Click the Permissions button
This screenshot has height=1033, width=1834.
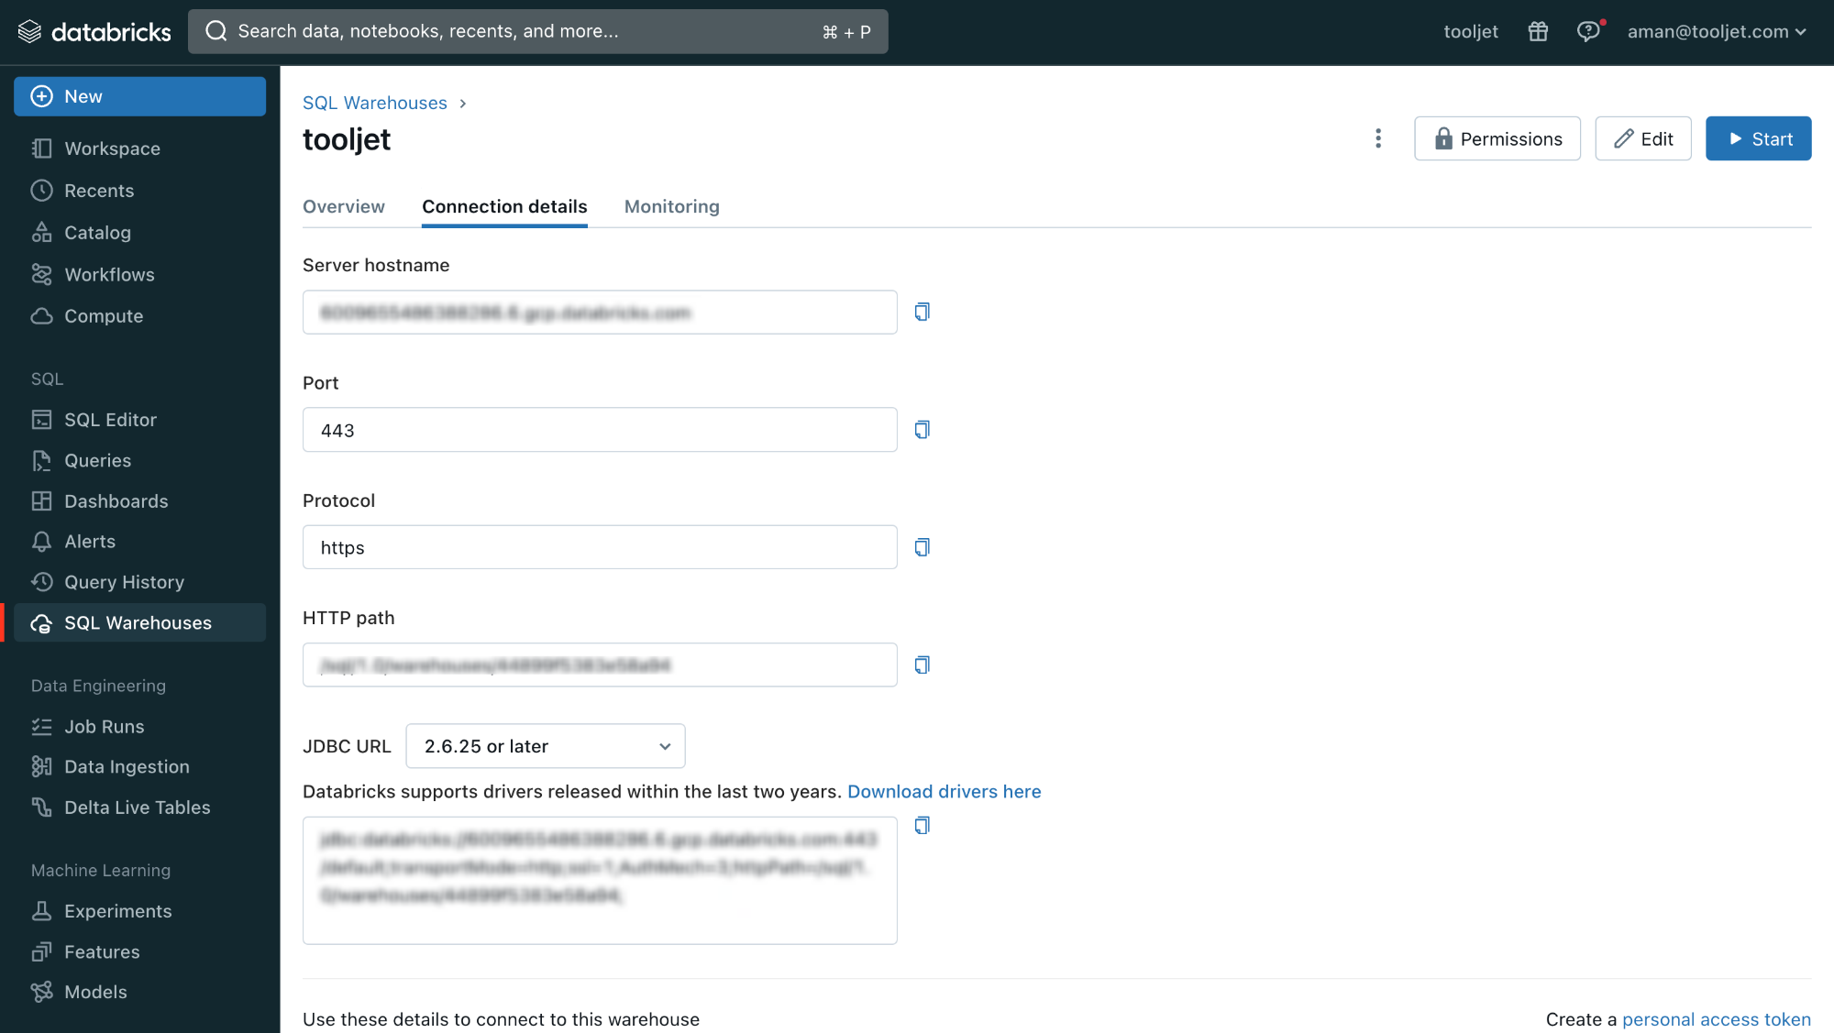pos(1497,138)
